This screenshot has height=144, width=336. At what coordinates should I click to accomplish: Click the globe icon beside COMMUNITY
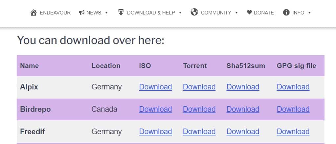click(x=194, y=12)
